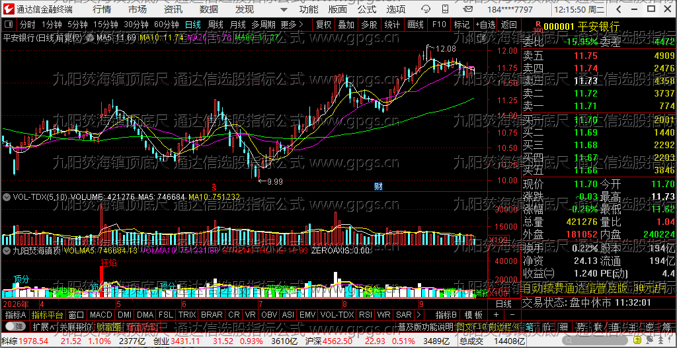The width and height of the screenshot is (677, 348).
Task: Select the 5分钟 period
Action: (77, 24)
